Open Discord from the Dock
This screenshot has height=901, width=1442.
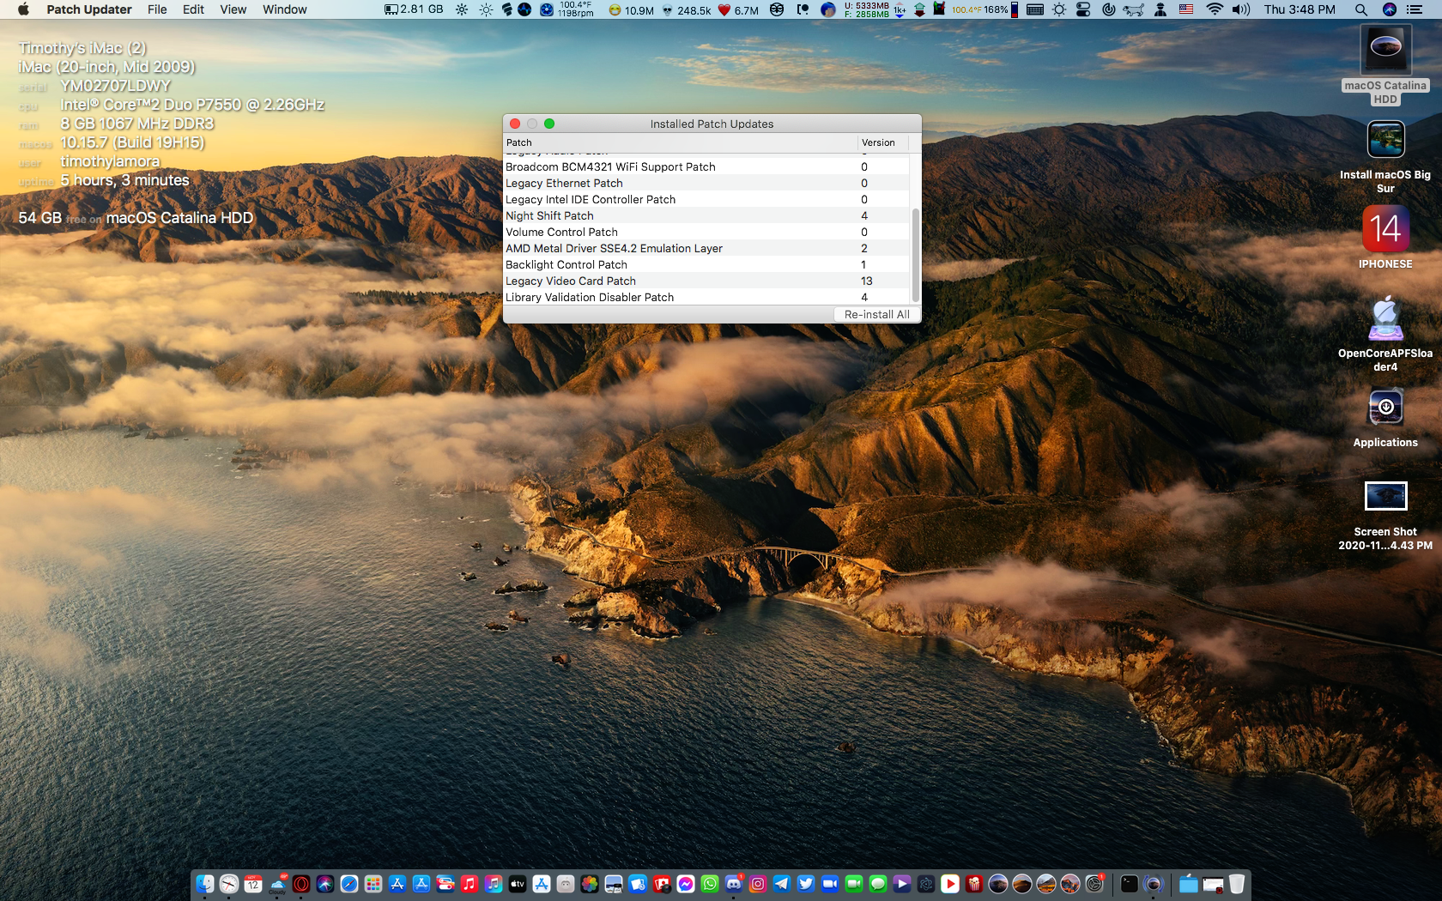click(x=734, y=884)
